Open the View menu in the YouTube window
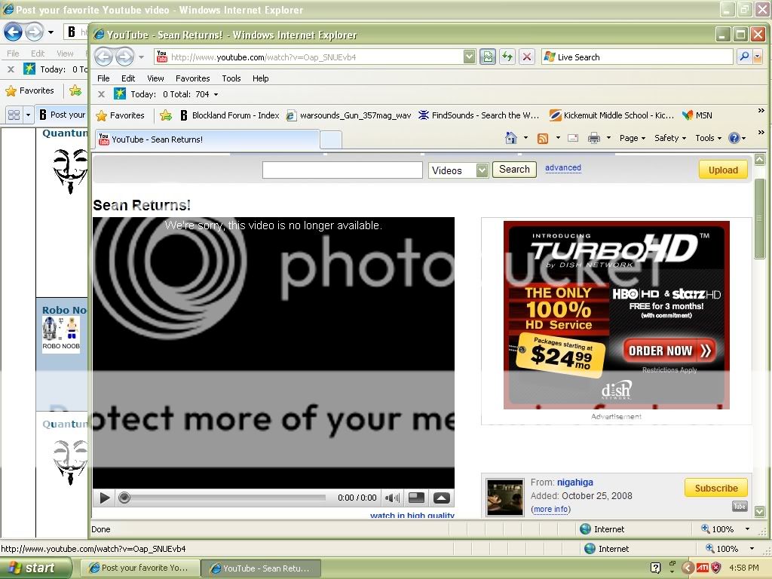The width and height of the screenshot is (772, 579). pyautogui.click(x=155, y=78)
